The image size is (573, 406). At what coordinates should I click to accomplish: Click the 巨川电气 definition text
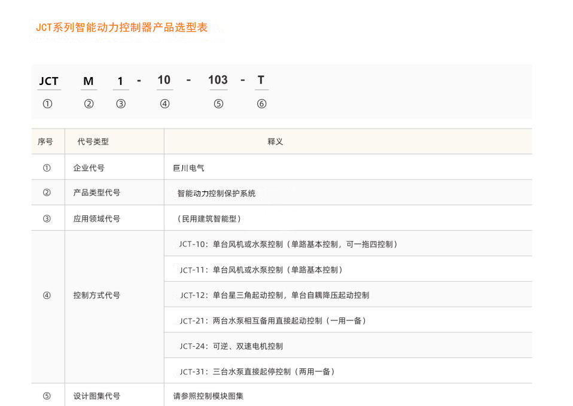[x=188, y=168]
